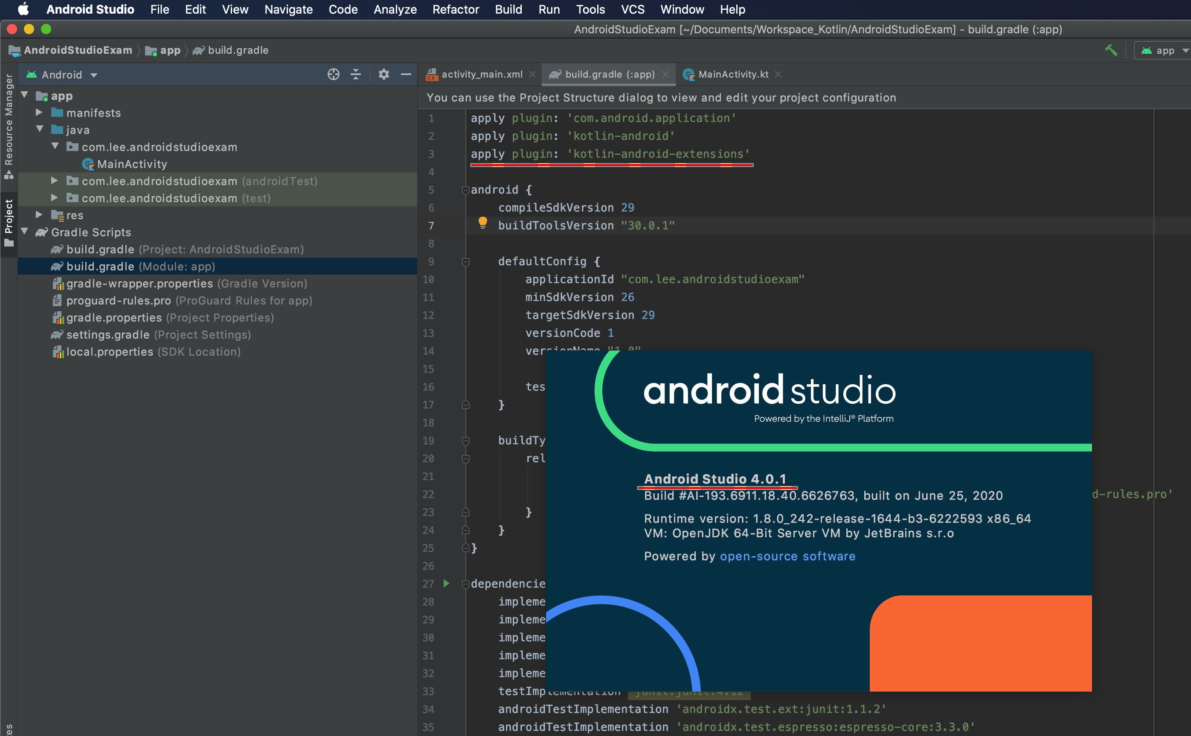Open the Project panel settings gear
The height and width of the screenshot is (736, 1191).
(383, 75)
